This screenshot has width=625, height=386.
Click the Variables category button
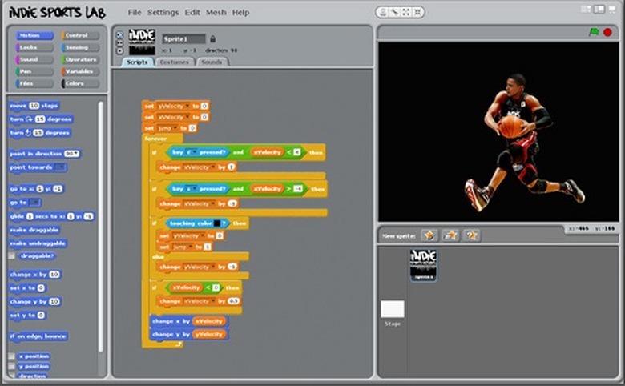click(x=81, y=71)
